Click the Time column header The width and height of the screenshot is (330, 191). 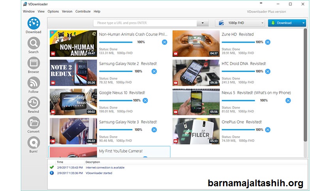60,162
